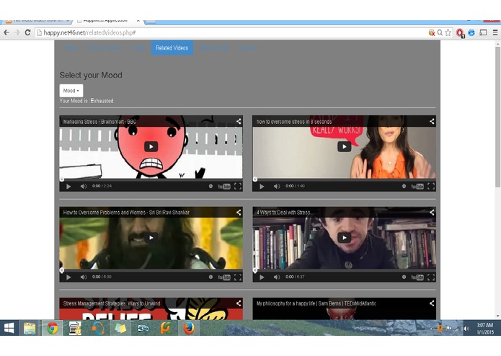Open Ravi Shankar video on YouTube via logo

pos(224,277)
